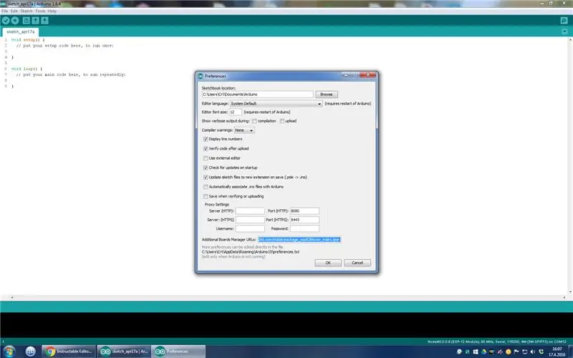The width and height of the screenshot is (573, 358).
Task: Open the Serial Monitor icon
Action: pos(564,20)
